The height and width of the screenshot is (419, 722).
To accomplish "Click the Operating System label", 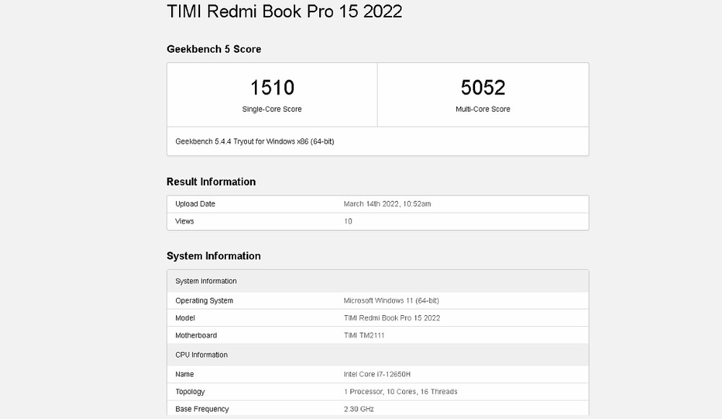I will [204, 300].
